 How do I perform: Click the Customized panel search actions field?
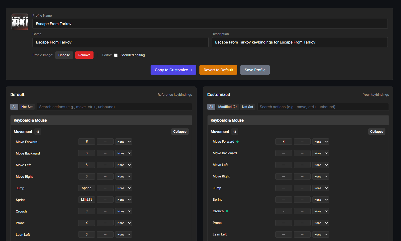323,107
